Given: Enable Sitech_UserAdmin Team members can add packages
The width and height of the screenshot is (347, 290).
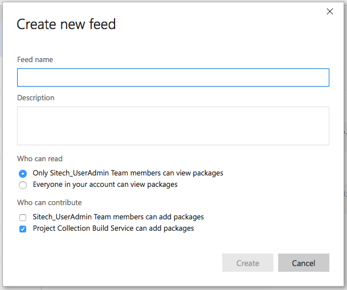Looking at the screenshot, I should click(x=23, y=217).
